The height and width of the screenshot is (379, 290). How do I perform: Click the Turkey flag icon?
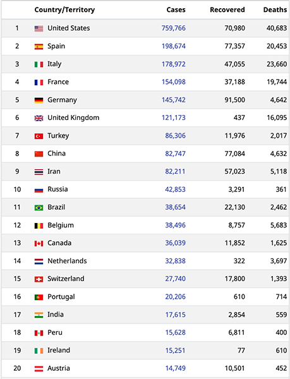pos(39,136)
